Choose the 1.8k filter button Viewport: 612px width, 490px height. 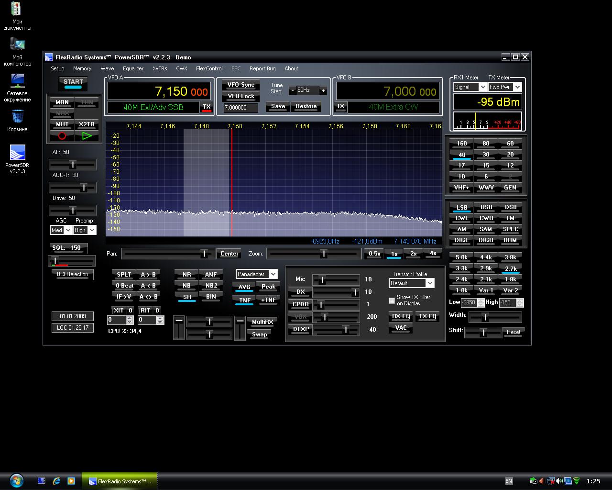click(510, 279)
